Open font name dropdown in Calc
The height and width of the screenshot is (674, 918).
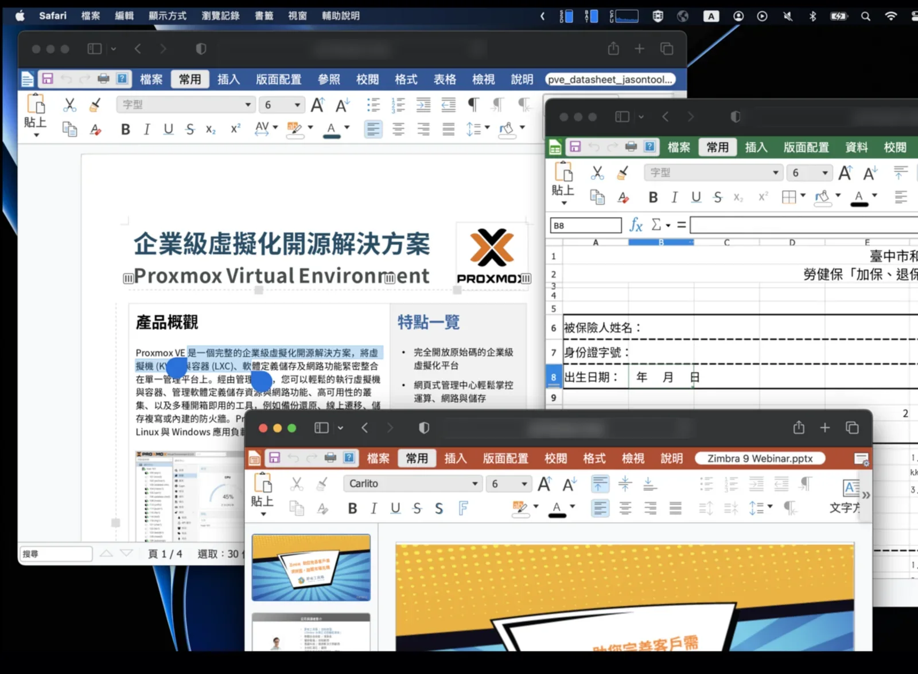(x=776, y=173)
